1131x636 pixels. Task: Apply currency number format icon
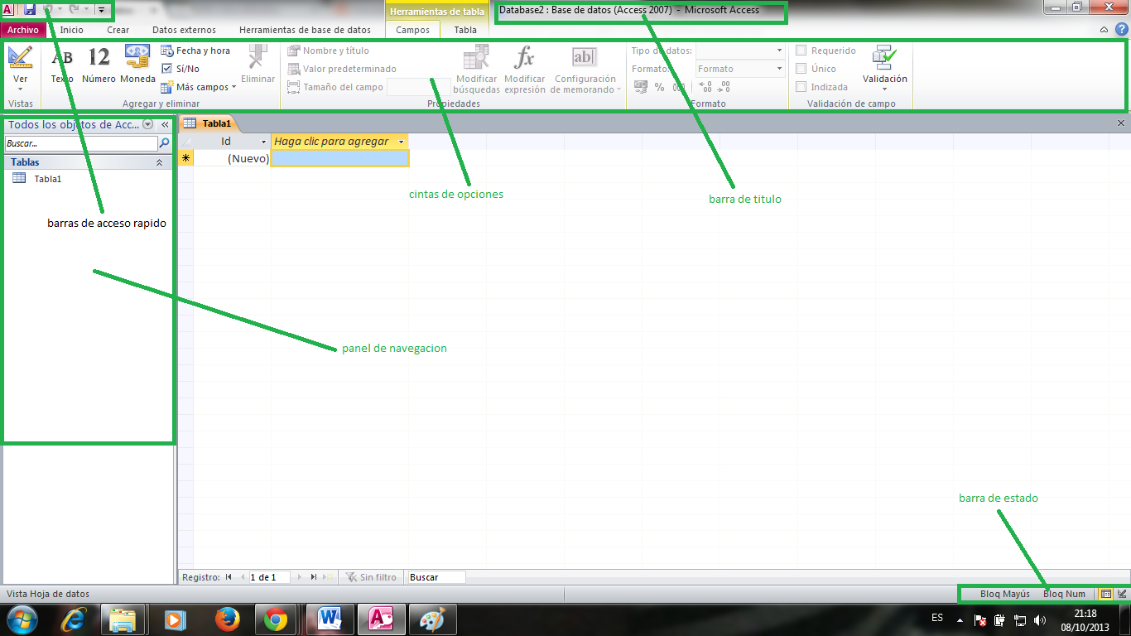(x=641, y=87)
